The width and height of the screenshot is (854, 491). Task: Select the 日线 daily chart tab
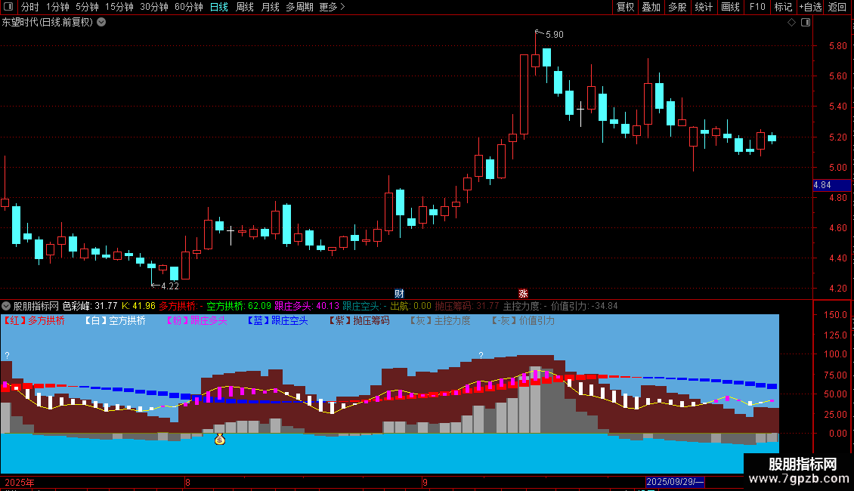click(x=219, y=7)
